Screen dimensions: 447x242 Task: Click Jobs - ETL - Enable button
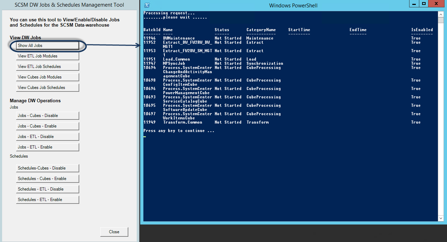(48, 147)
